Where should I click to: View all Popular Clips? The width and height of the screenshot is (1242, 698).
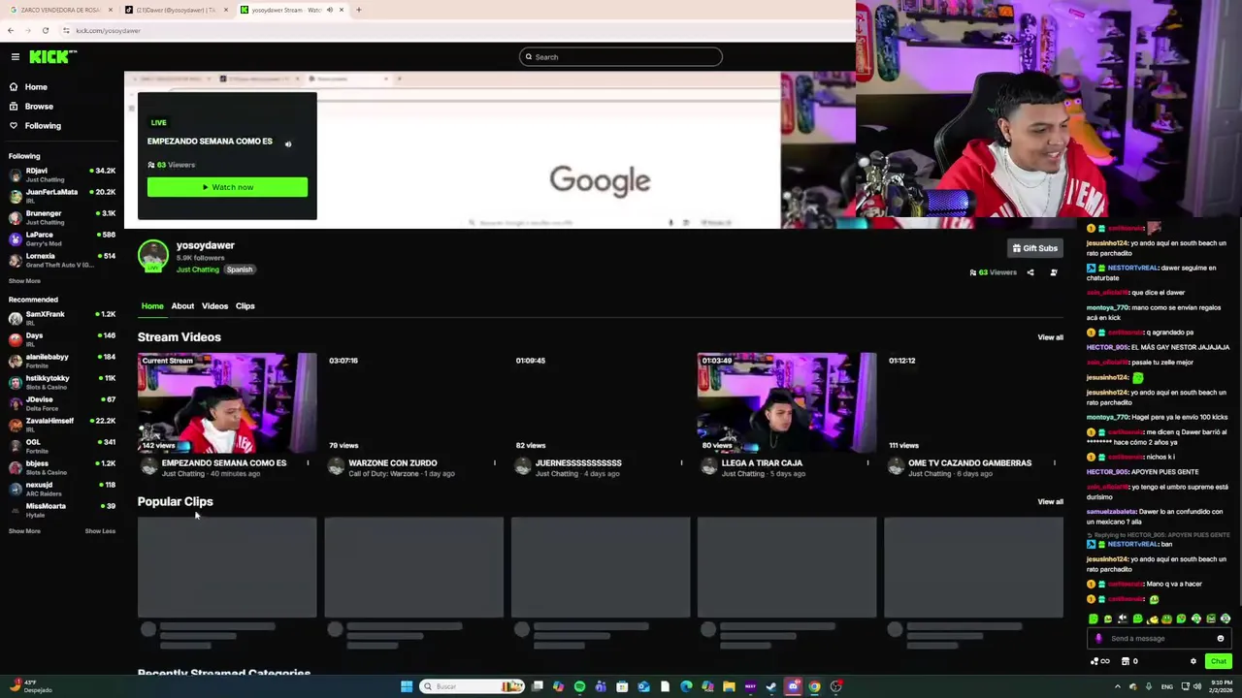click(x=1050, y=502)
